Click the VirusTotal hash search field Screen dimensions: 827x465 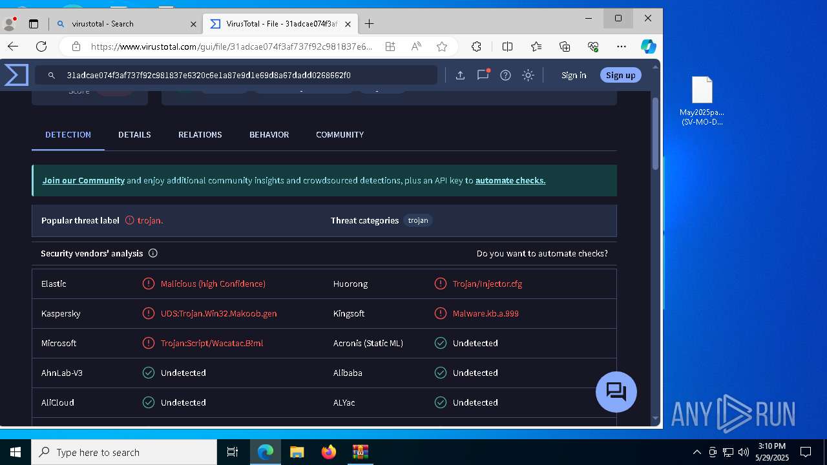(x=236, y=75)
